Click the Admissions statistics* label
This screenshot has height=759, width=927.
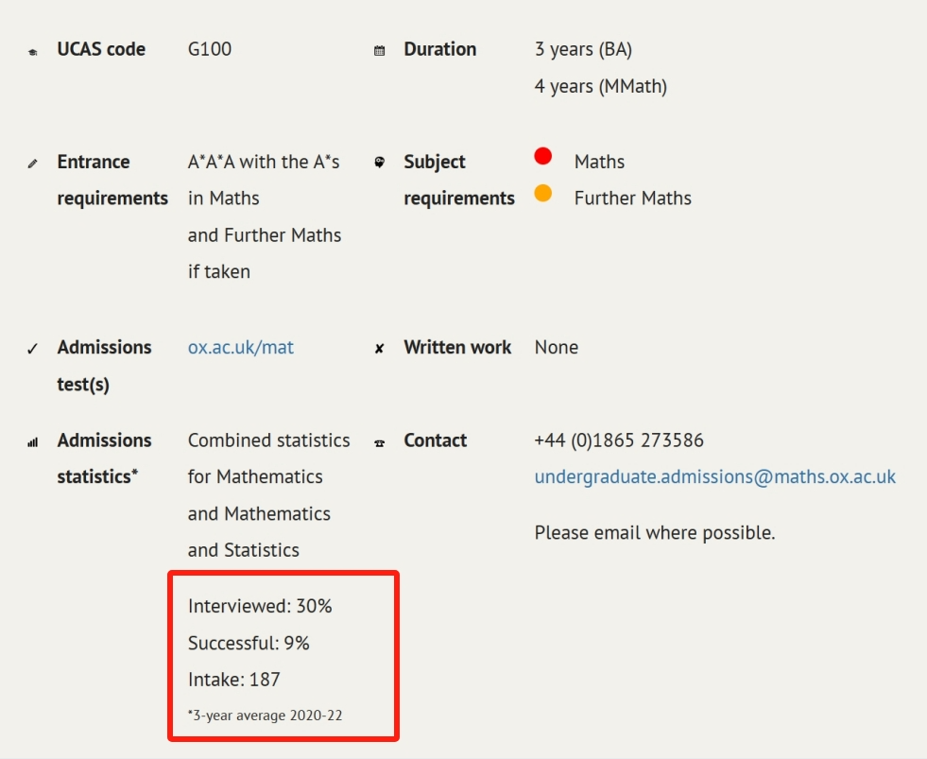[104, 458]
